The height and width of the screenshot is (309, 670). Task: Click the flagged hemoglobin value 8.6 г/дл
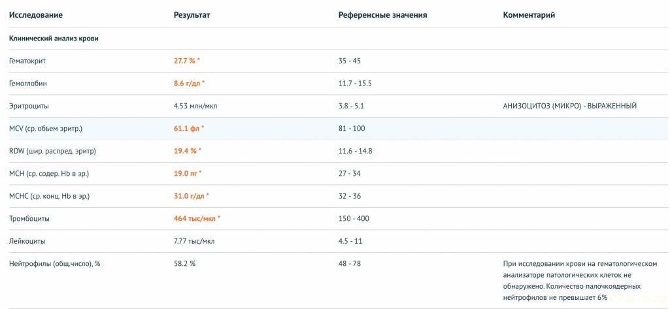point(189,84)
